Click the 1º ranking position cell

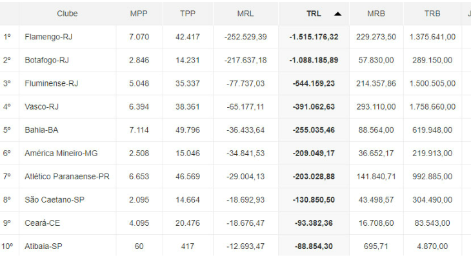click(7, 37)
